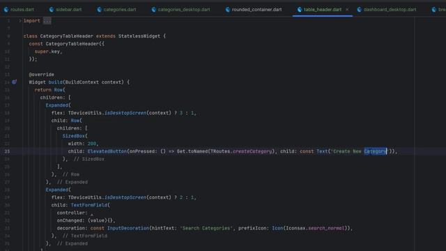
Task: Click the createCategory route reference
Action: [x=252, y=151]
